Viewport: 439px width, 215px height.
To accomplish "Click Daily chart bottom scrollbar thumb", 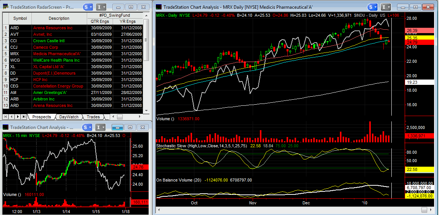I will point(425,210).
